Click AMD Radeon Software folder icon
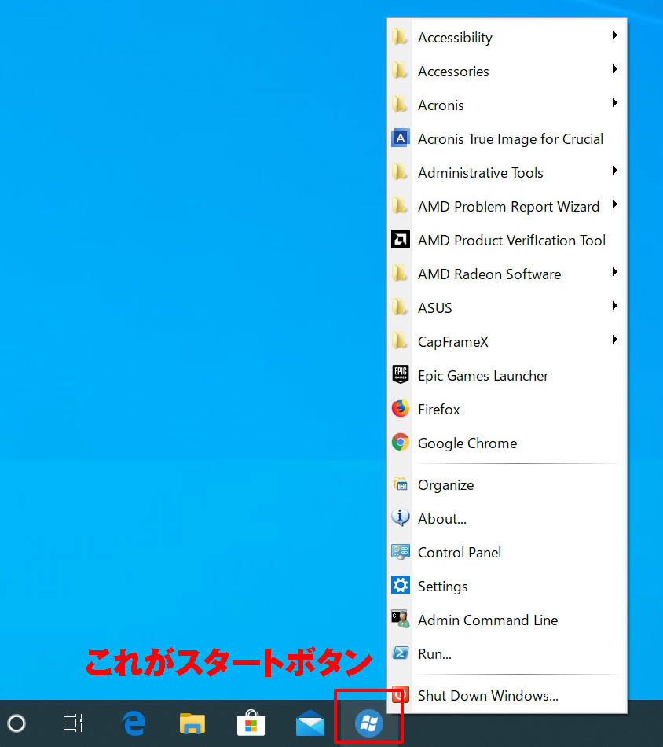The width and height of the screenshot is (663, 747). click(400, 274)
